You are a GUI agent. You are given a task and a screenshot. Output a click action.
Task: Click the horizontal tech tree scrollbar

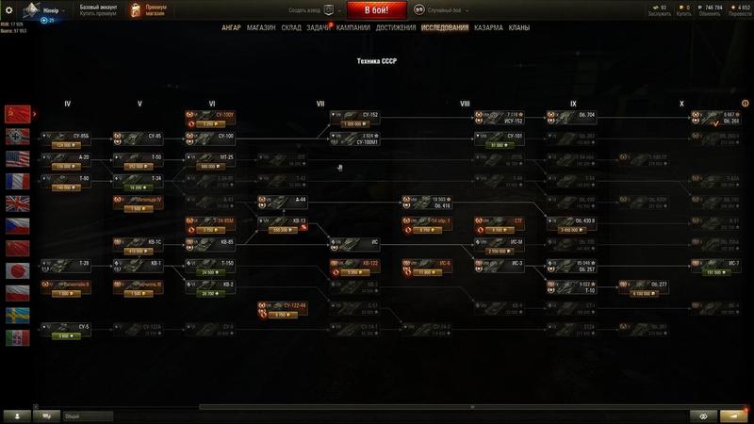(472, 407)
